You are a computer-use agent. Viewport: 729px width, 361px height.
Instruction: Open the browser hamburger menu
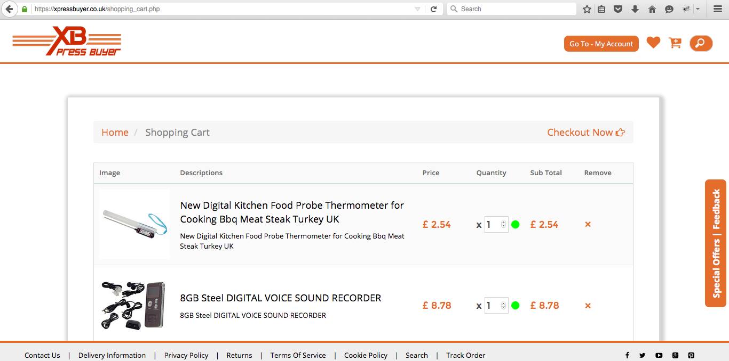(718, 9)
